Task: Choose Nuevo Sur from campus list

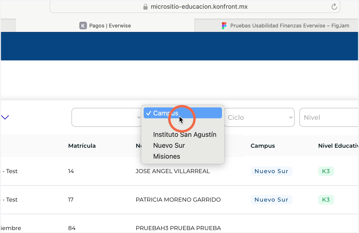Action: tap(169, 145)
